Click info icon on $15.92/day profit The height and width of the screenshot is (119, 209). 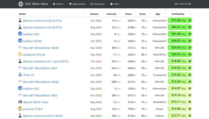(x=190, y=75)
